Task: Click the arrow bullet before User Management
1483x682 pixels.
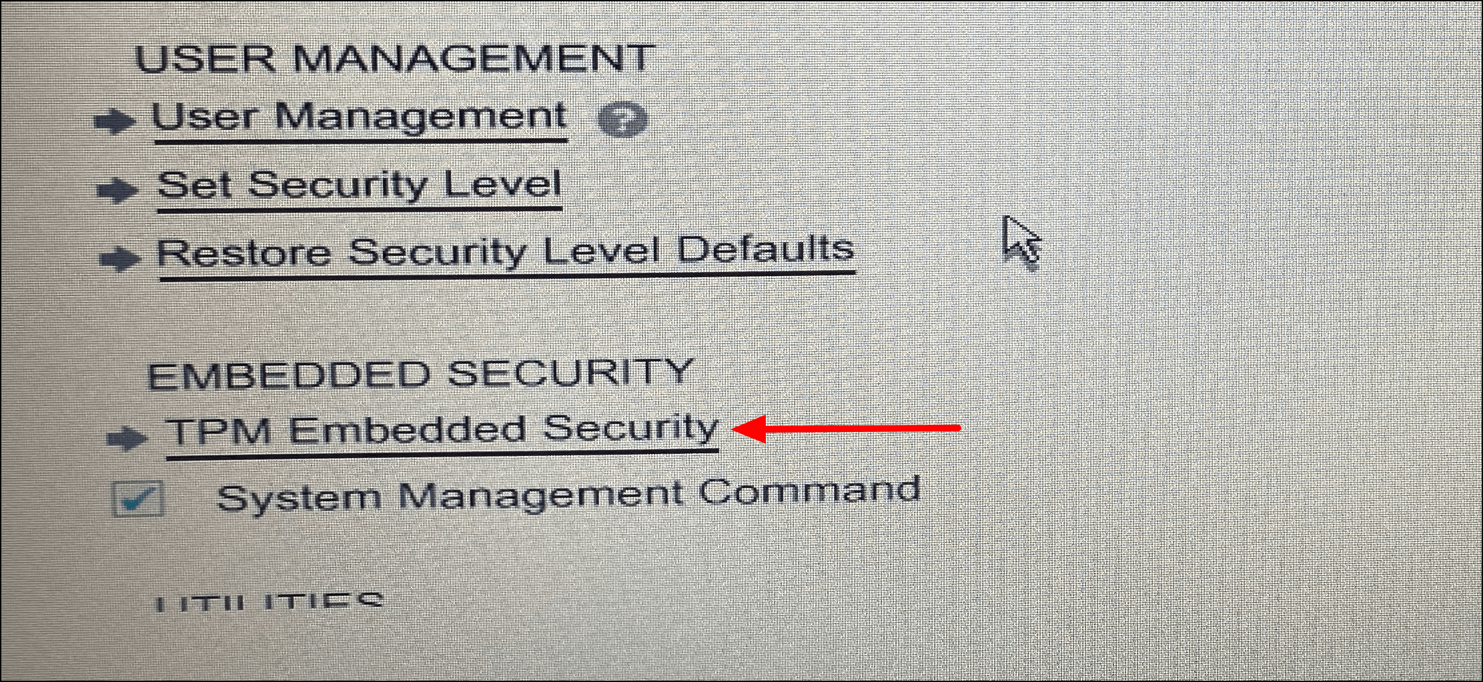Action: (114, 121)
